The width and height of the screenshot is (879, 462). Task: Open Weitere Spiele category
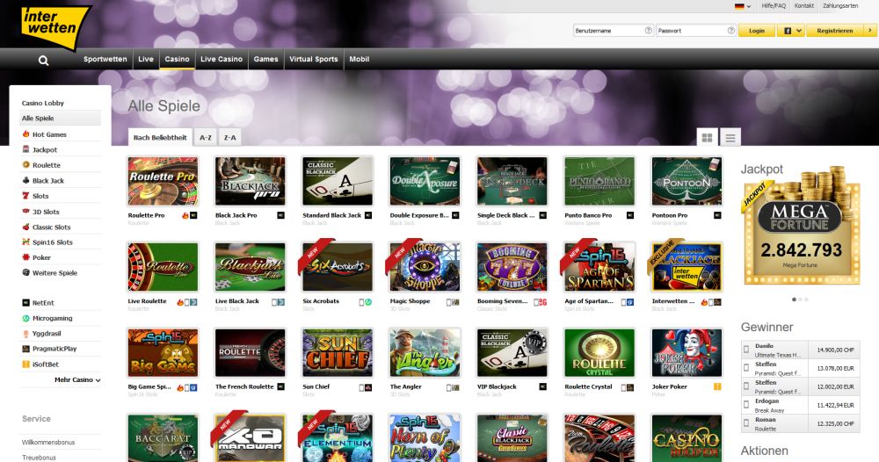click(54, 272)
